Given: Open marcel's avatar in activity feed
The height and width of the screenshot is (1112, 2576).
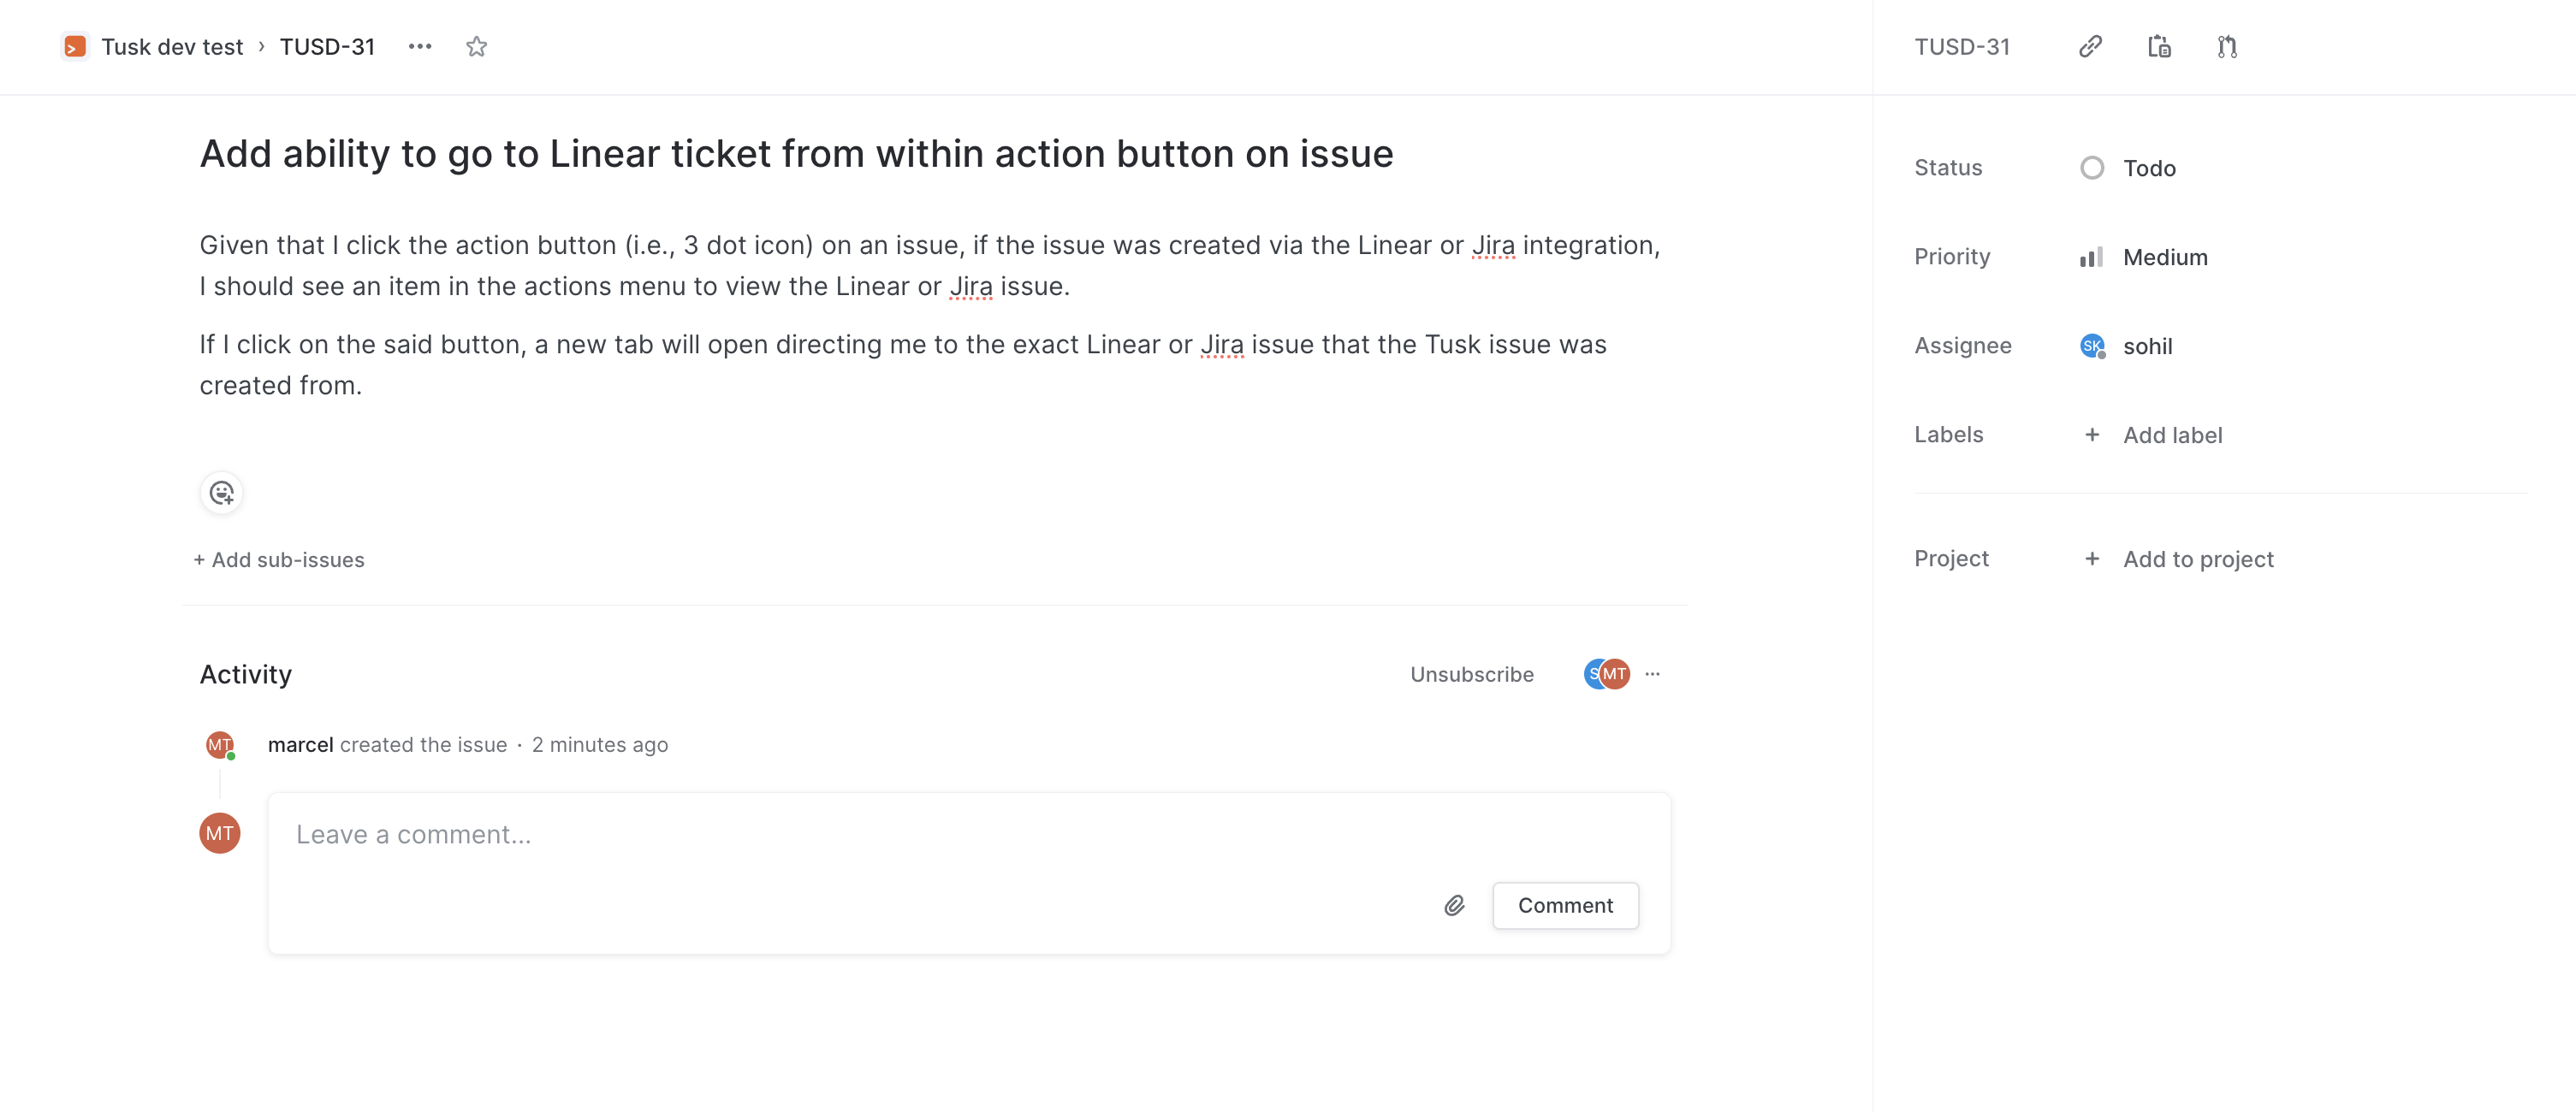Looking at the screenshot, I should 220,744.
